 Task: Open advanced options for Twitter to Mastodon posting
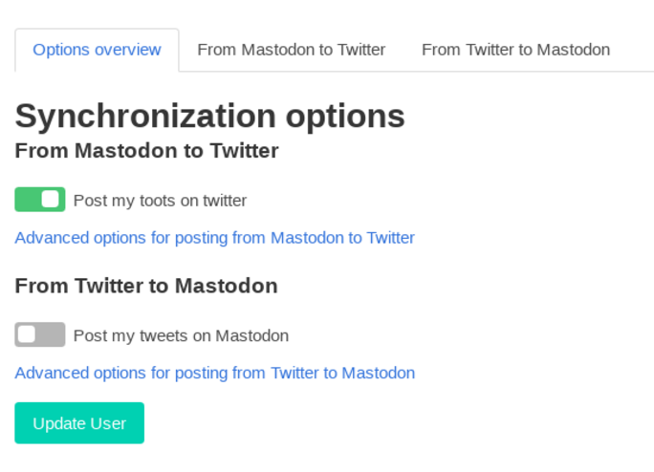214,373
